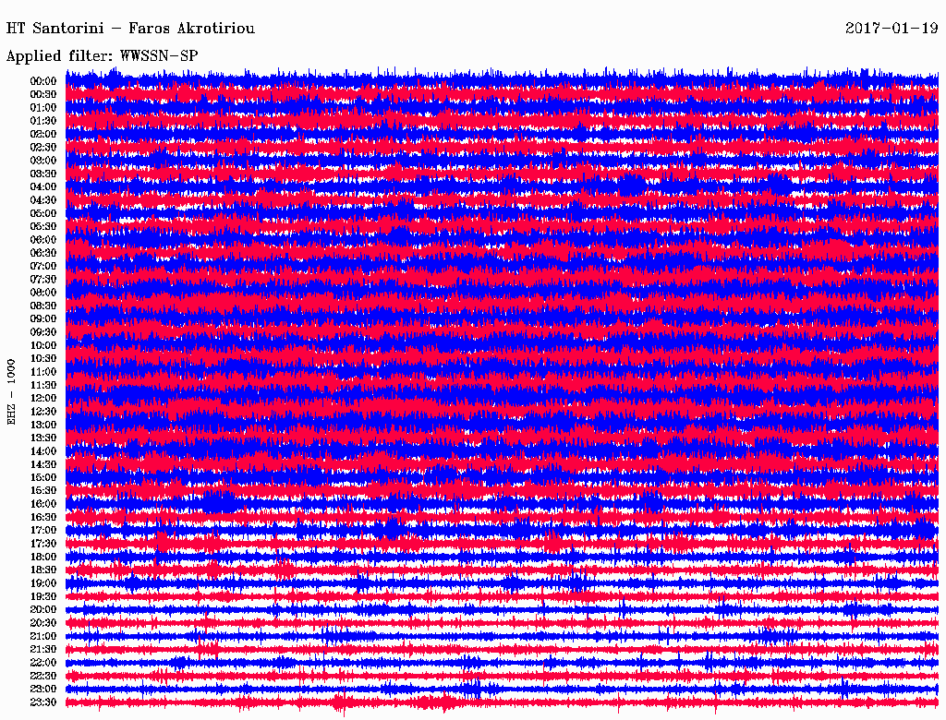Select the 19:00 time label
The width and height of the screenshot is (946, 720).
click(43, 583)
